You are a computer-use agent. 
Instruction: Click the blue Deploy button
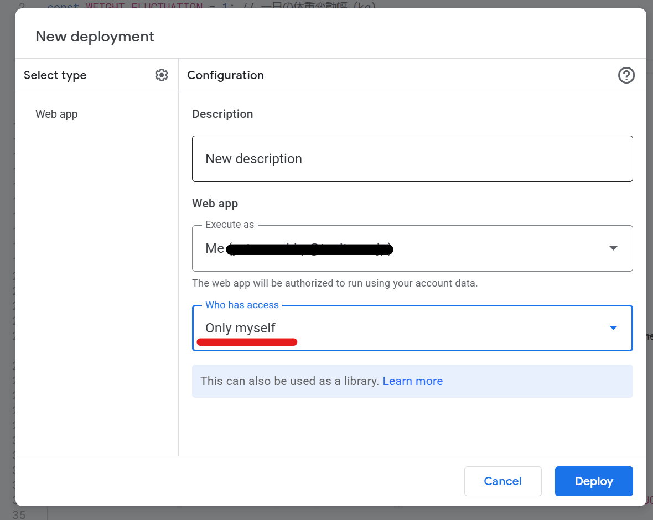593,481
